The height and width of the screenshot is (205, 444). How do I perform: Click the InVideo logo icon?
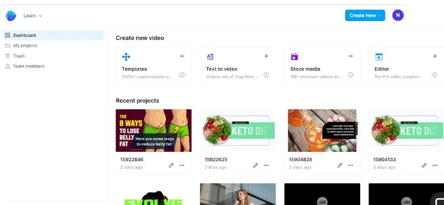[11, 16]
